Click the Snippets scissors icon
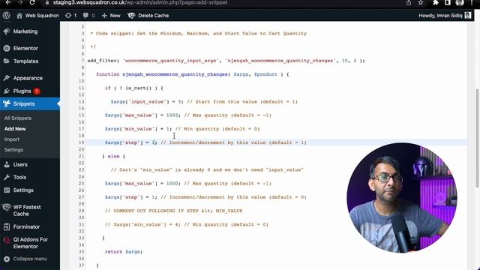 point(7,103)
